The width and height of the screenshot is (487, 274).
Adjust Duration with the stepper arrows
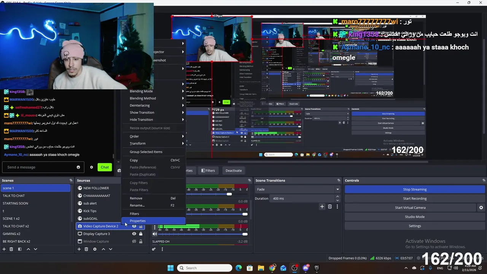[x=337, y=198]
